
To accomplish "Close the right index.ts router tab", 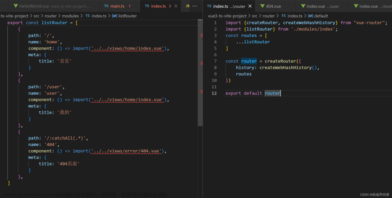I will [250, 6].
